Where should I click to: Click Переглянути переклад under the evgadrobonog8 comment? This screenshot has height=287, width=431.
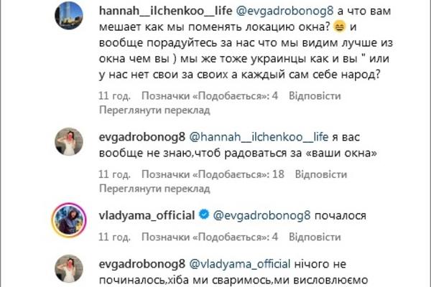(x=154, y=189)
